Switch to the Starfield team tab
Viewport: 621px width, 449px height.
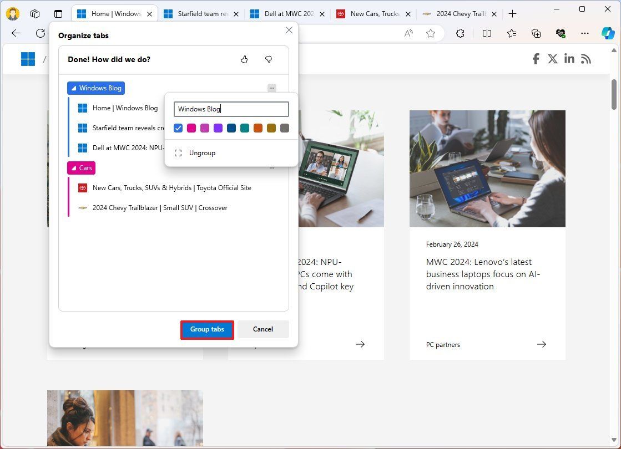(201, 13)
